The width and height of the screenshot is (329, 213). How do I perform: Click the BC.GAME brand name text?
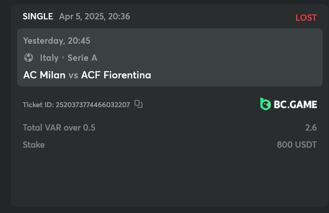296,104
